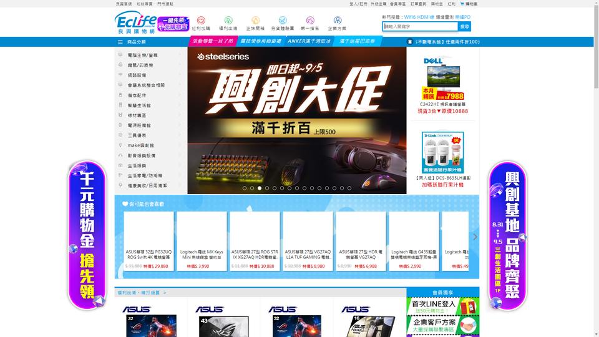The height and width of the screenshot is (337, 599).
Task: Click the hamburger icon beside 商品分類
Action: point(120,42)
